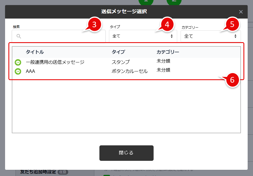This screenshot has height=176, width=253.
Task: Click the ボタンカルーセル type cell
Action: (x=129, y=71)
